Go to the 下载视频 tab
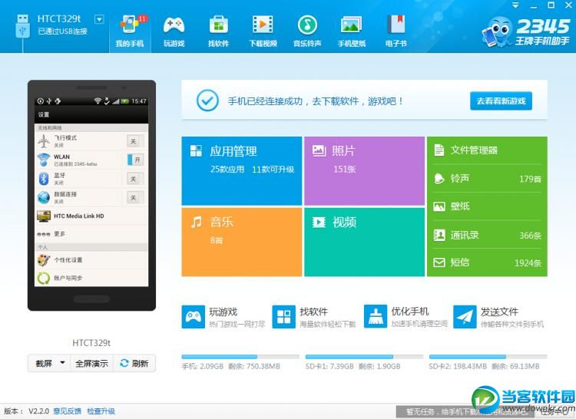 point(263,32)
